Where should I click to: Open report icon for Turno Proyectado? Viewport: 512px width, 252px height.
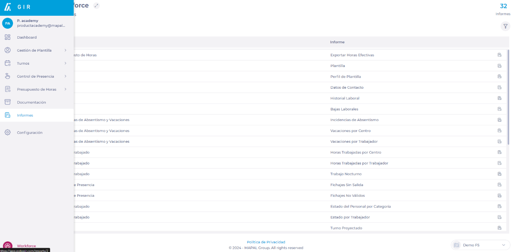[x=499, y=228]
